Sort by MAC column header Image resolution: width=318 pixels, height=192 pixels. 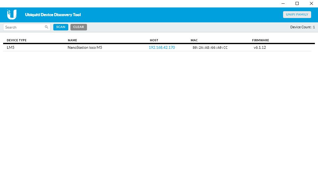click(x=194, y=40)
